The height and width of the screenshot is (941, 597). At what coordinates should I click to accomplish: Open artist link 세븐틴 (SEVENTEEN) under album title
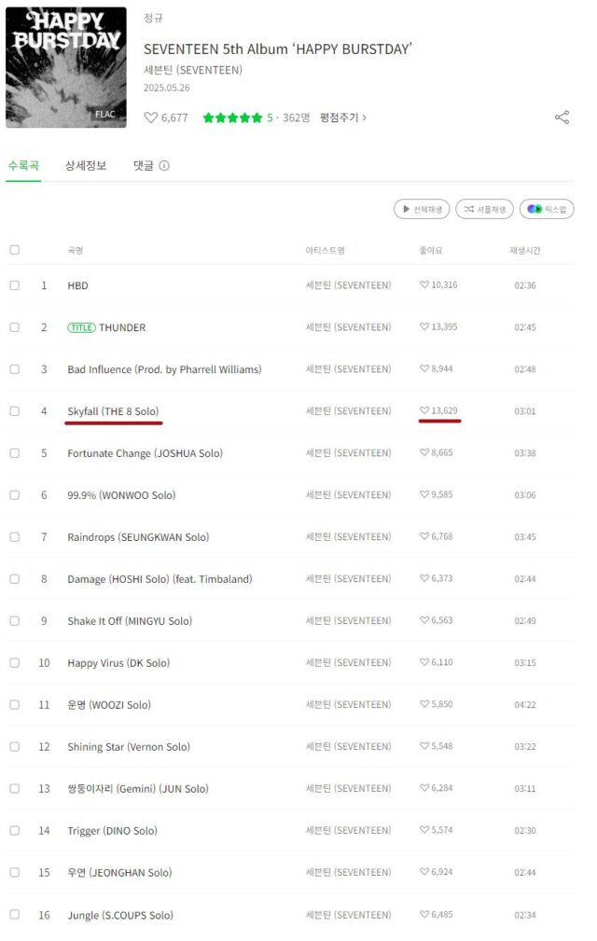pos(193,70)
